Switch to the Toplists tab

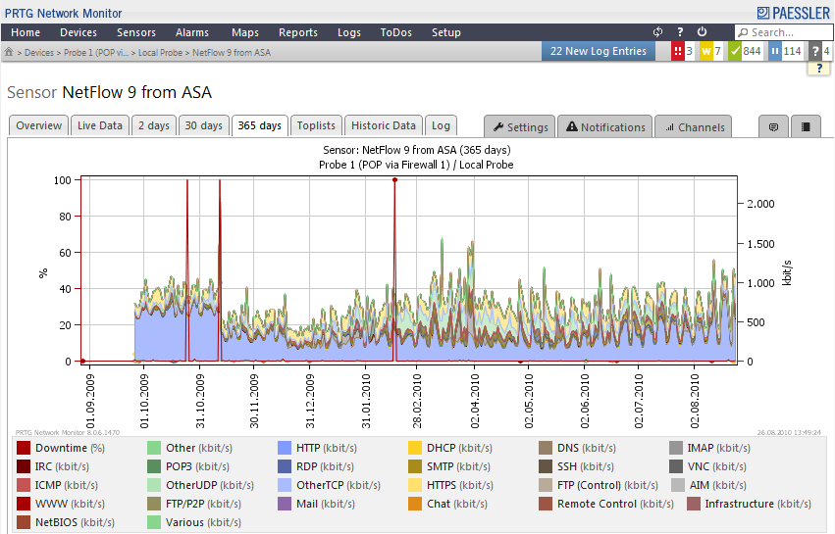tap(316, 126)
